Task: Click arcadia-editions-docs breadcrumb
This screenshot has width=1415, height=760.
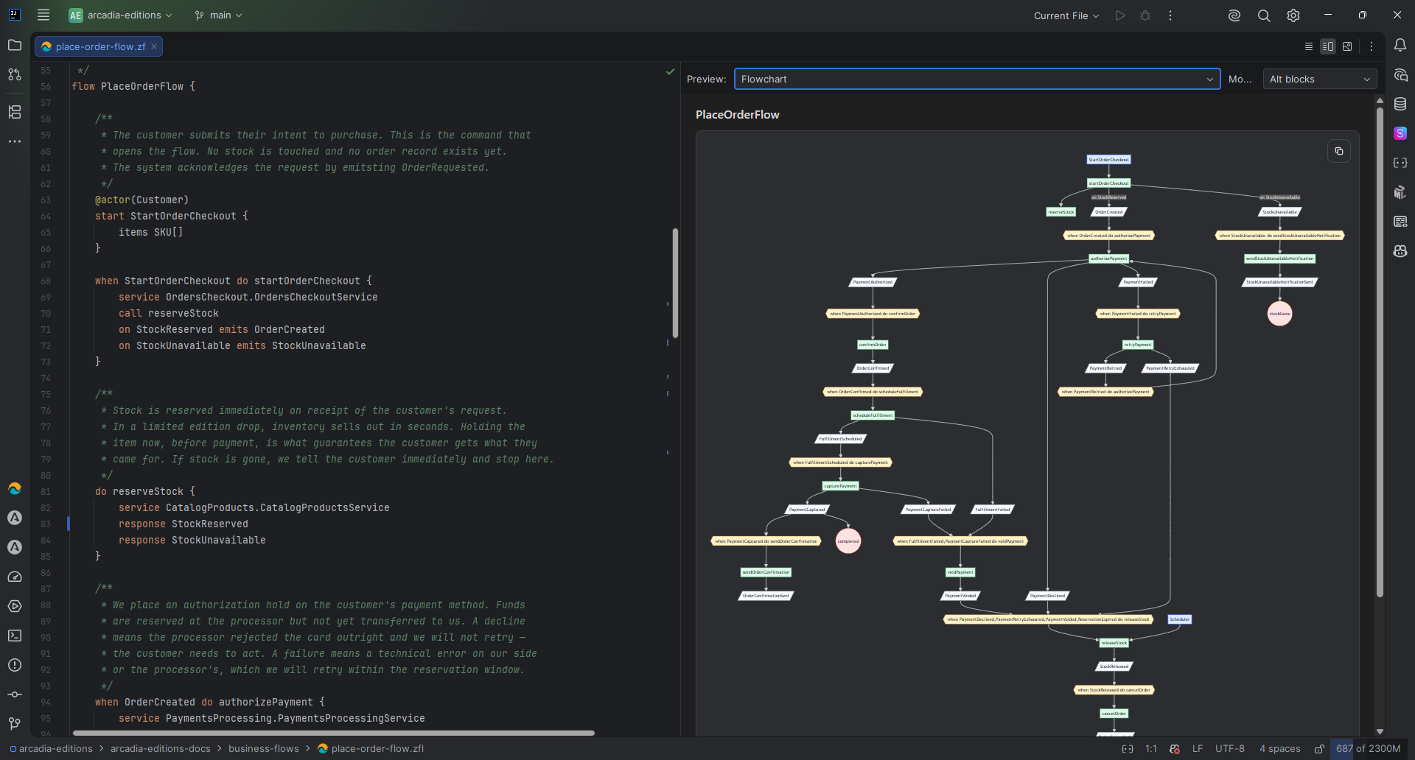Action: tap(161, 749)
